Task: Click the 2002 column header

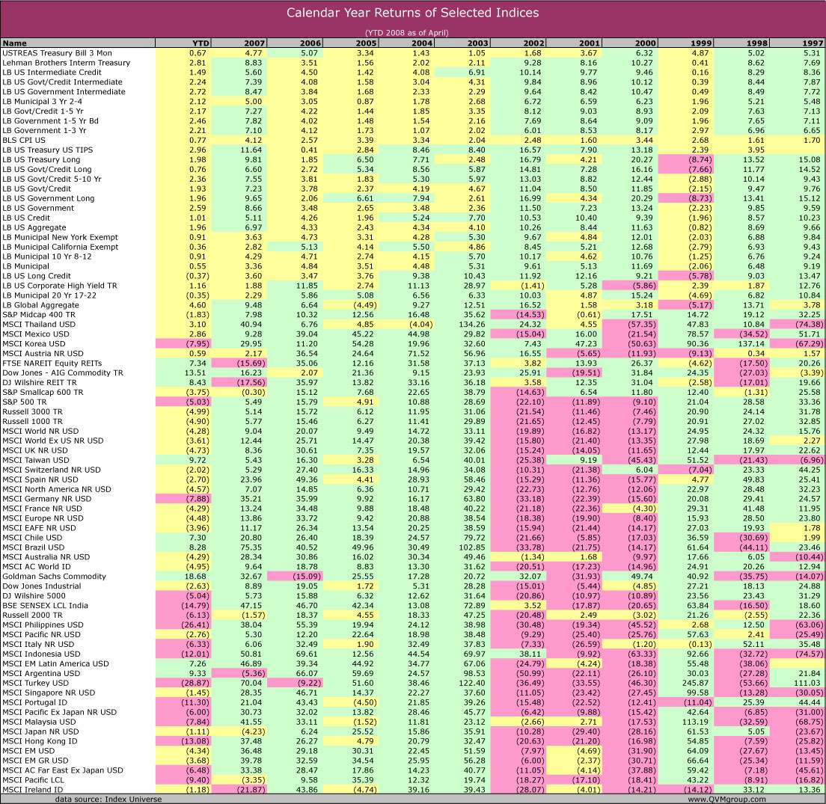Action: [x=518, y=43]
